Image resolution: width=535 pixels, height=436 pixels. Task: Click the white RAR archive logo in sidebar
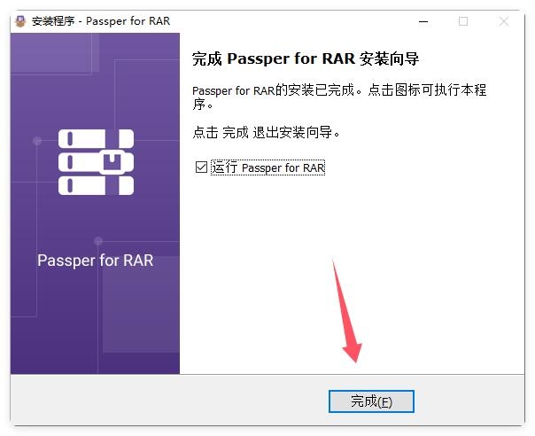[96, 162]
